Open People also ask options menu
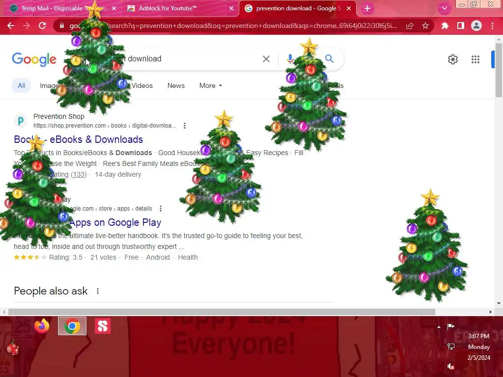 [98, 291]
